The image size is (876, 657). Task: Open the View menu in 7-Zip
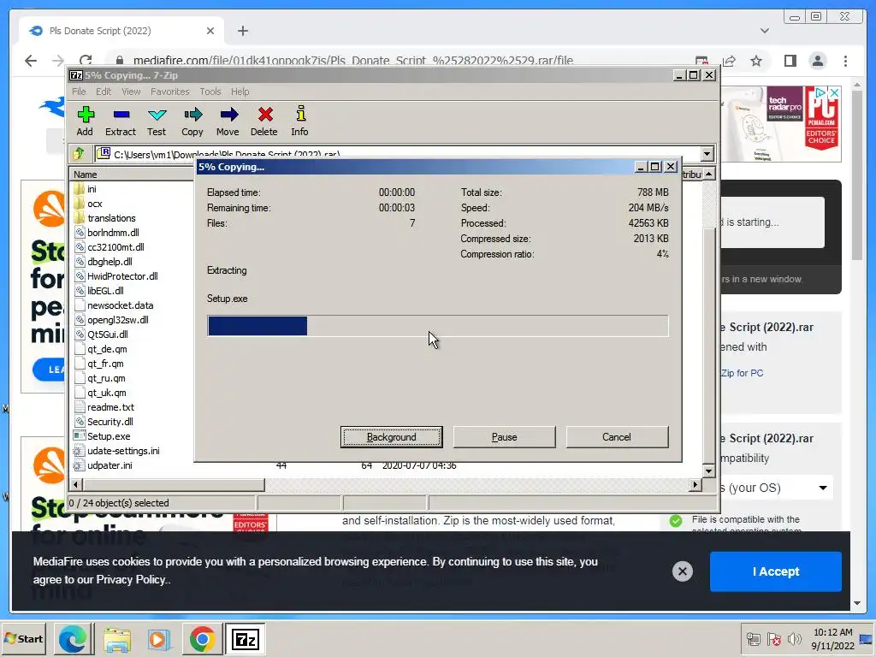tap(131, 92)
